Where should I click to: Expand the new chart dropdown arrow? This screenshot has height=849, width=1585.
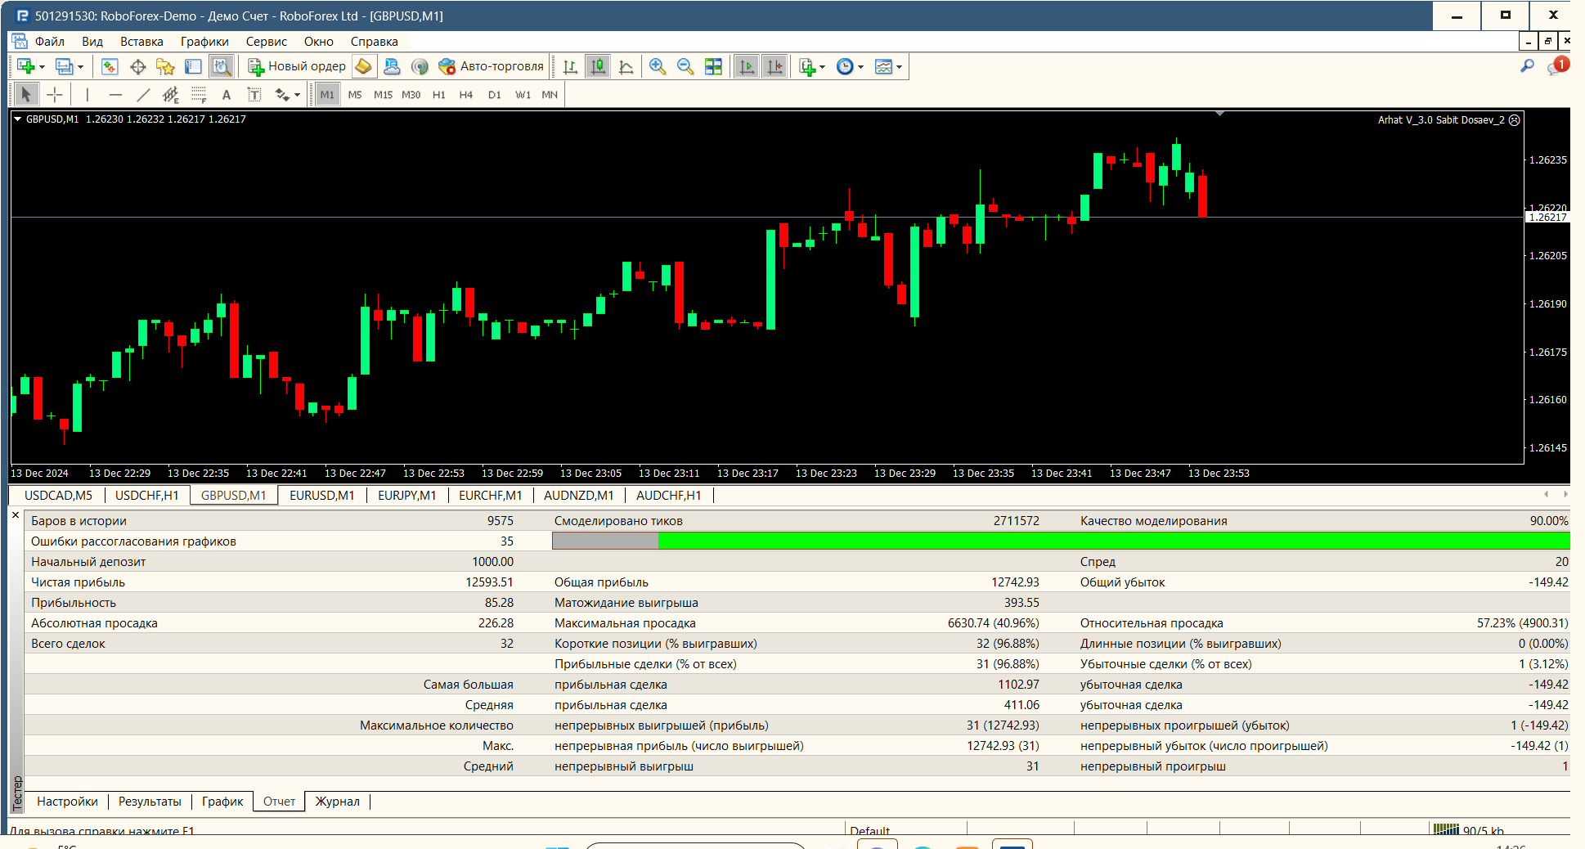[42, 67]
